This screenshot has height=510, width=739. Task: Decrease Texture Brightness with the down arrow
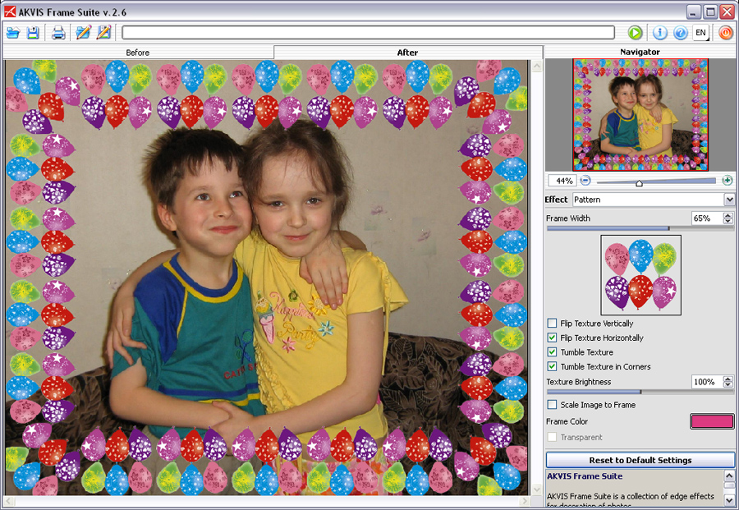728,384
